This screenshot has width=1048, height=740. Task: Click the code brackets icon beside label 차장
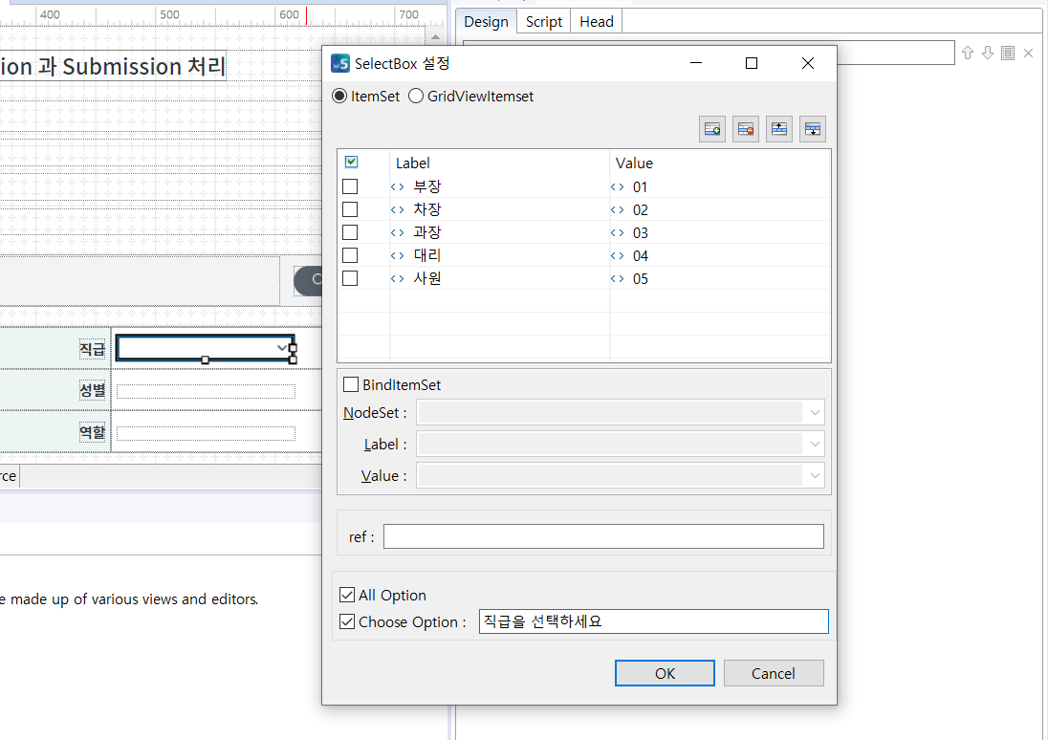tap(397, 210)
